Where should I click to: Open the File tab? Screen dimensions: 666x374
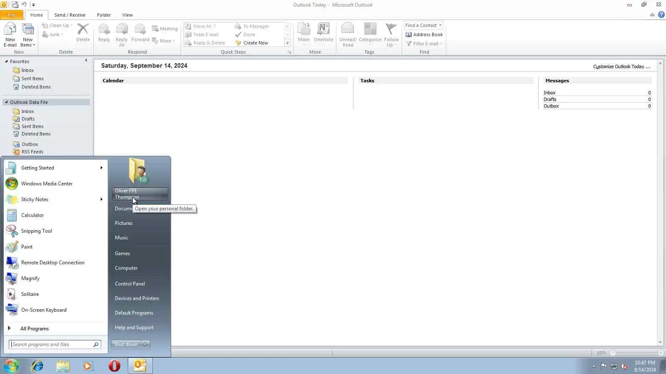(12, 15)
